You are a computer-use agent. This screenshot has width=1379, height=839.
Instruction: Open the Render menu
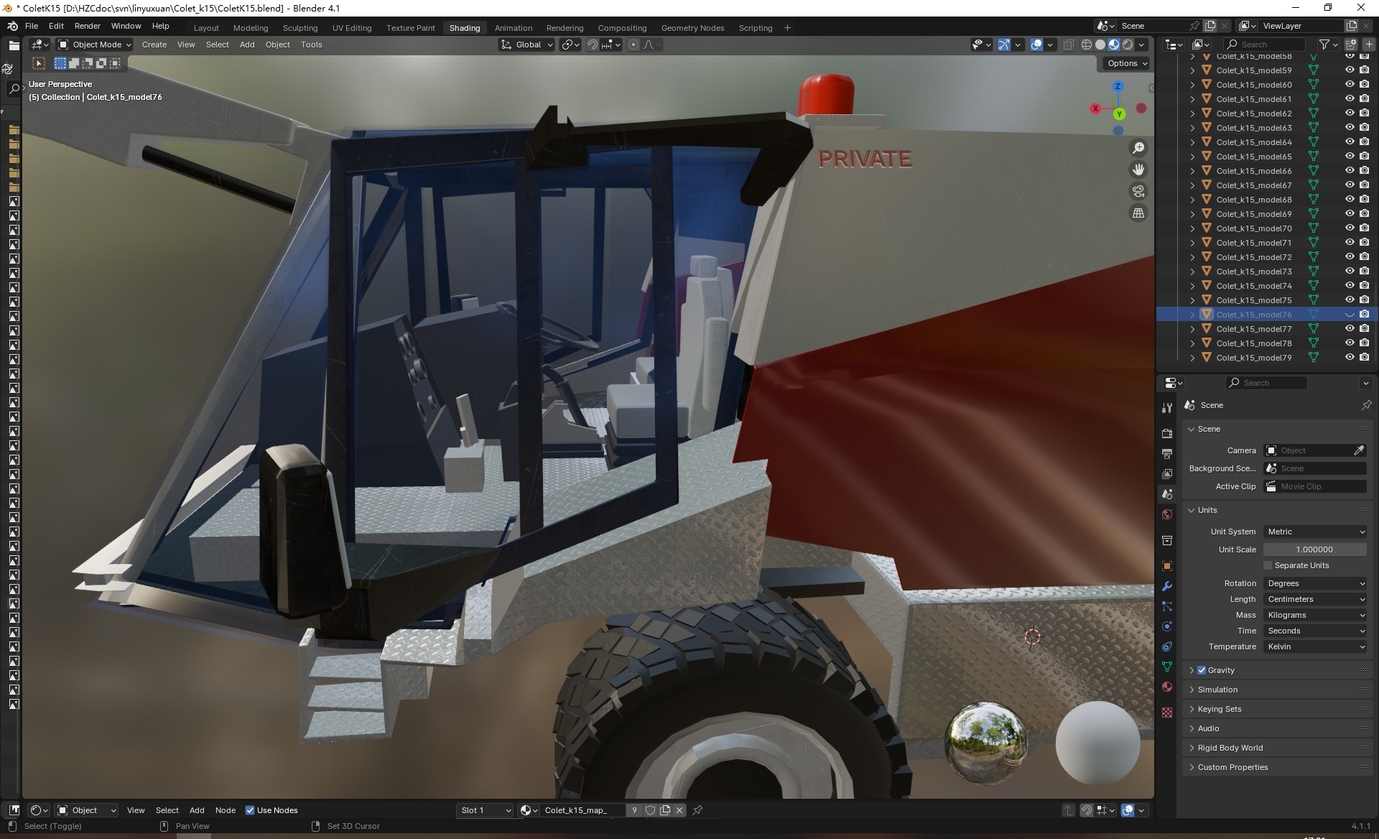tap(87, 26)
